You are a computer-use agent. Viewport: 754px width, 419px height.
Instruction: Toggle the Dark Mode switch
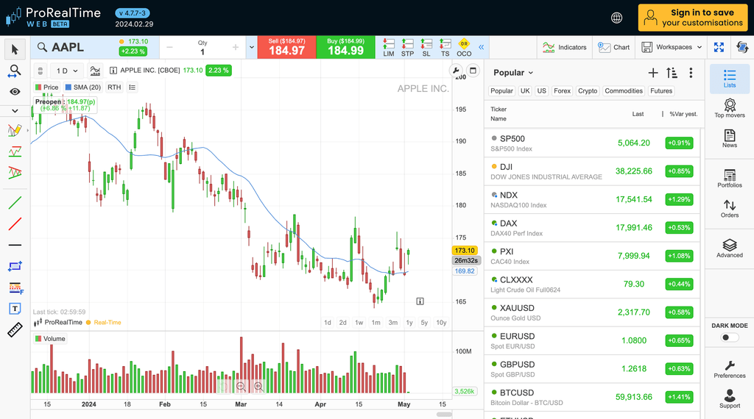tap(729, 337)
